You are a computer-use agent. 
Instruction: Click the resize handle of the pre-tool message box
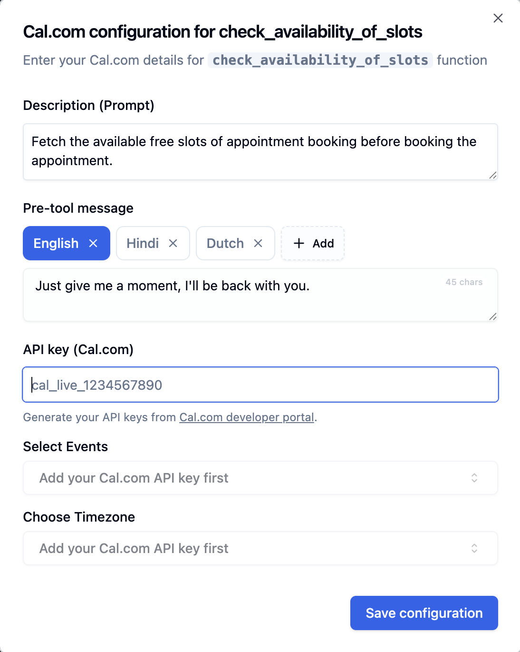click(x=493, y=316)
